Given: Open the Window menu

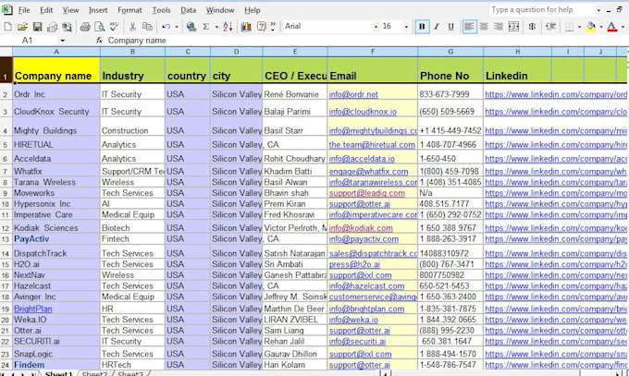Looking at the screenshot, I should (x=220, y=10).
